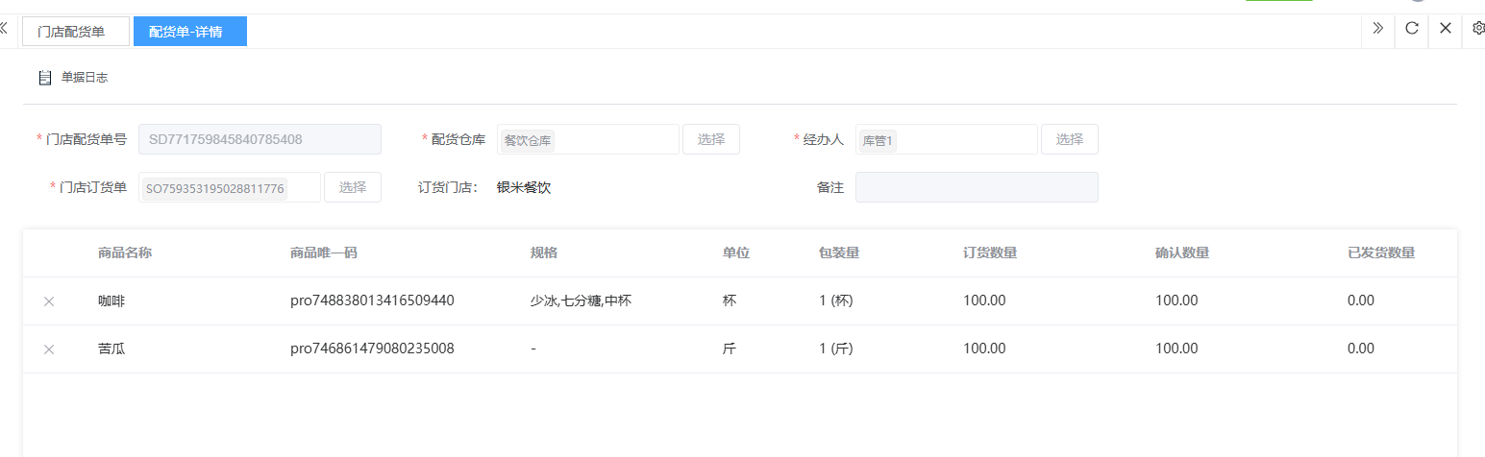1485x457 pixels.
Task: Click the 备注 remarks input field
Action: tap(976, 187)
